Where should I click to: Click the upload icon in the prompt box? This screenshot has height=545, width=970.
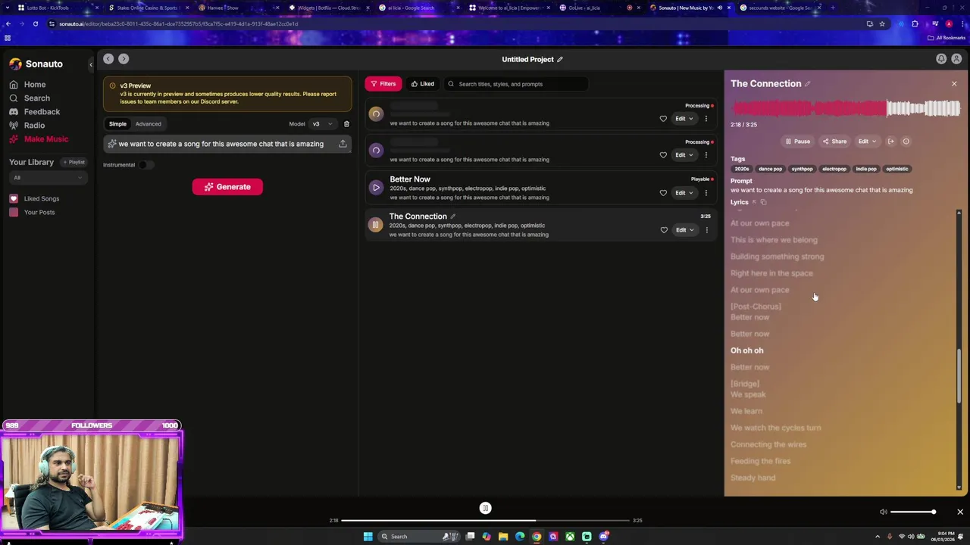pyautogui.click(x=343, y=144)
